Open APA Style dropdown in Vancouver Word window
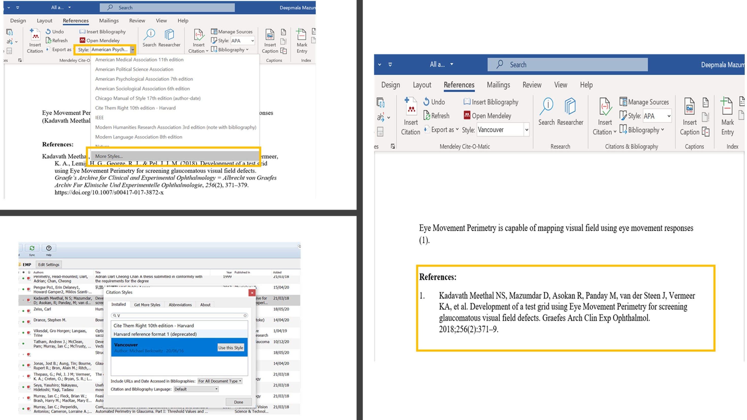Image resolution: width=747 pixels, height=420 pixels. 669,116
